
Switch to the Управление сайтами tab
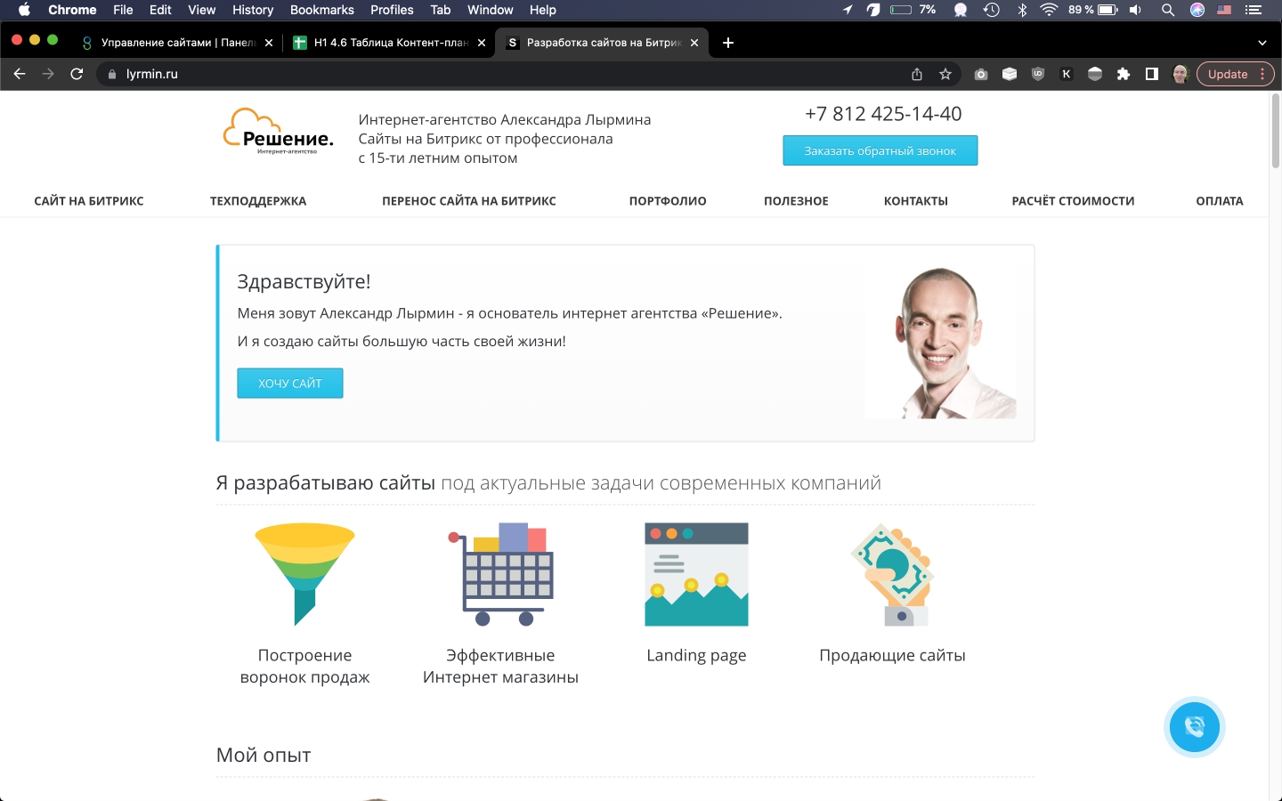coord(176,43)
